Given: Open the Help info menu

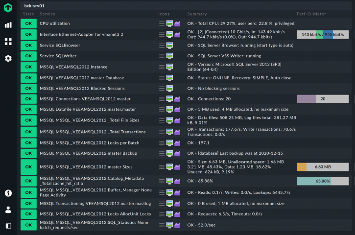Looking at the screenshot, I should point(8,193).
